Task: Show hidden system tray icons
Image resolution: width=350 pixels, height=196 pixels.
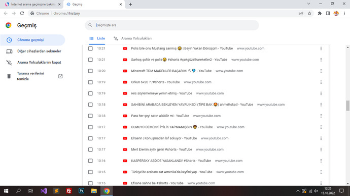Action: tap(298, 191)
